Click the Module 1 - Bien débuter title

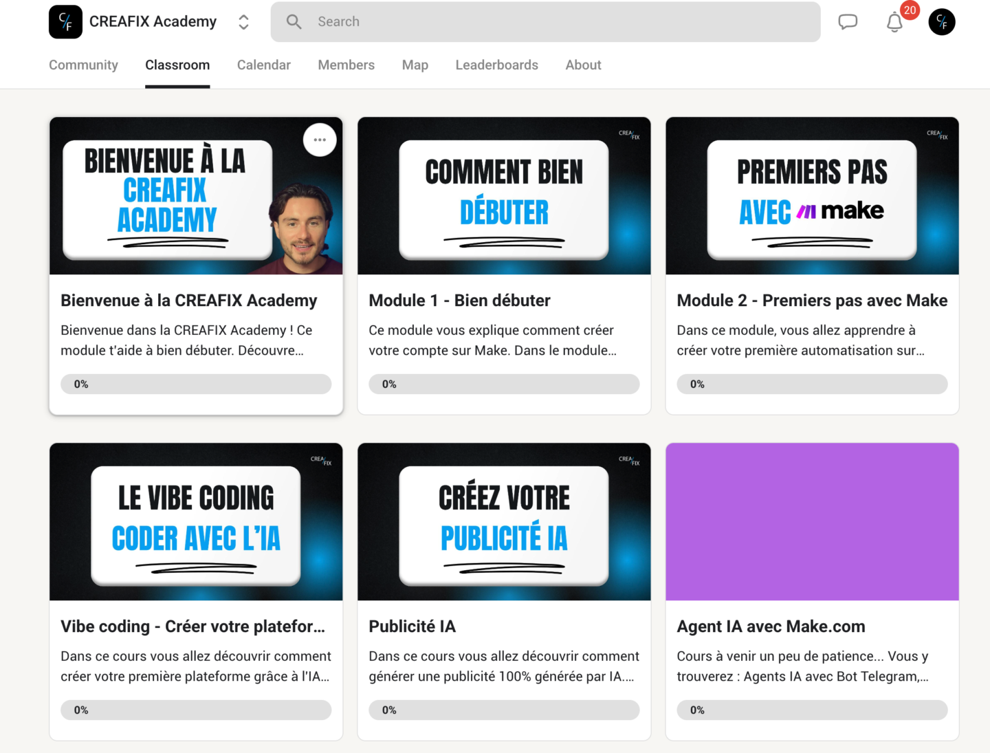pyautogui.click(x=459, y=301)
